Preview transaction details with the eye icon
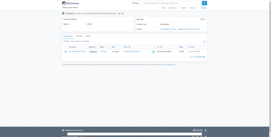271x137 pixels. coord(66,51)
